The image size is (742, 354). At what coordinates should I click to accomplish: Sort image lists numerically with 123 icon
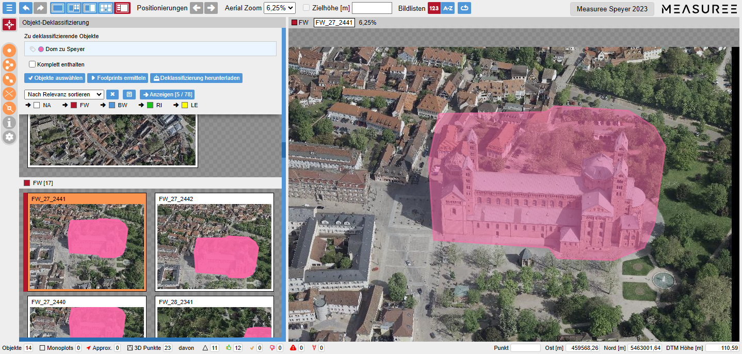(x=434, y=8)
